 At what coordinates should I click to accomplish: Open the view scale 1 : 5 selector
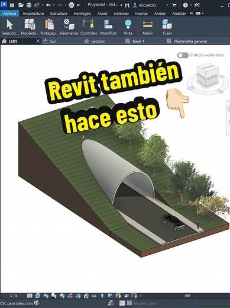(x=14, y=296)
